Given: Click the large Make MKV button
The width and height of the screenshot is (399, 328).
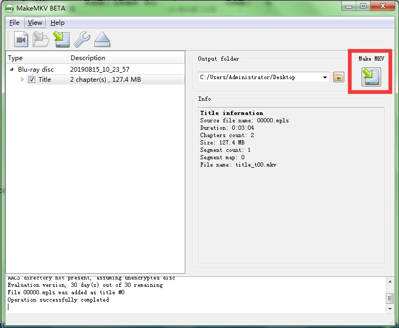Looking at the screenshot, I should tap(371, 77).
